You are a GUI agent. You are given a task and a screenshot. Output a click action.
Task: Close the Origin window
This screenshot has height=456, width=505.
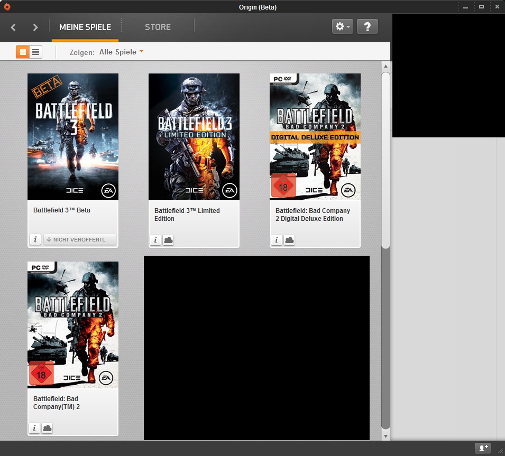point(497,7)
